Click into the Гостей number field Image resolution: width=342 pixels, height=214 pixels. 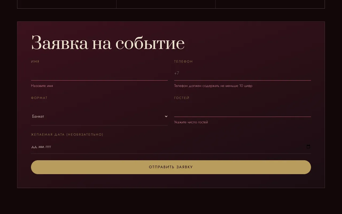click(x=243, y=110)
